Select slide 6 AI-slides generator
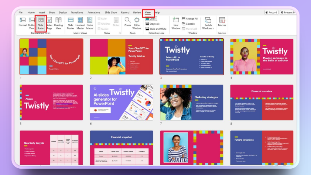The image size is (311, 175). (121, 102)
